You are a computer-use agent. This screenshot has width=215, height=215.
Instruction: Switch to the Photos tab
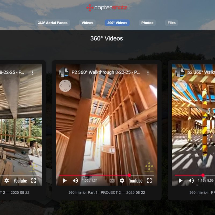pos(147,23)
